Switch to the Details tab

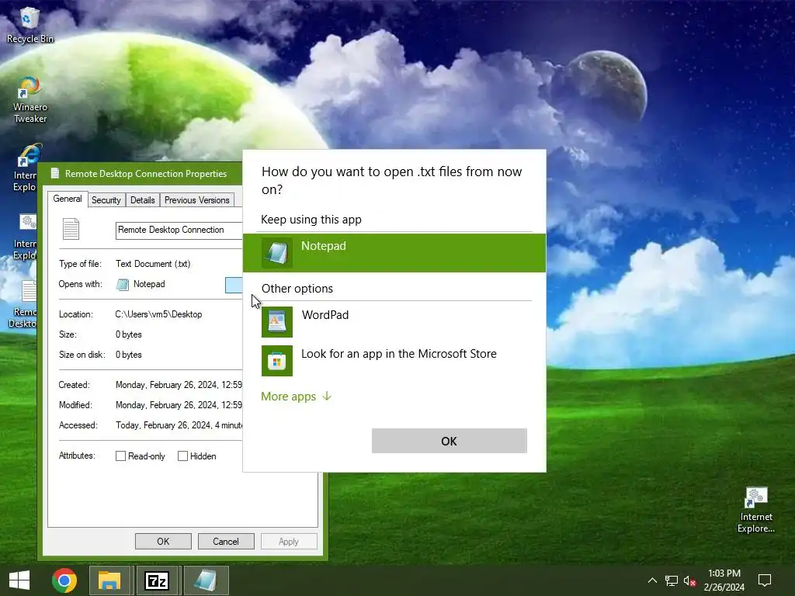[143, 200]
